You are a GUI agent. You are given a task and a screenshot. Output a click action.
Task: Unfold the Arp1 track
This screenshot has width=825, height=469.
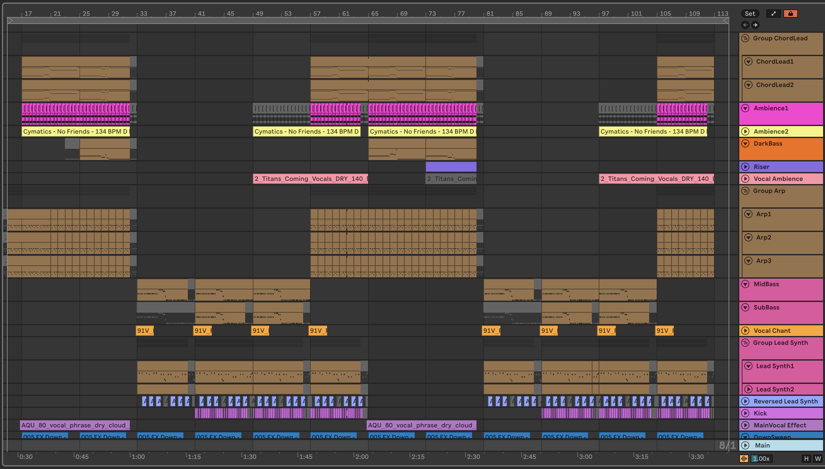[x=748, y=214]
